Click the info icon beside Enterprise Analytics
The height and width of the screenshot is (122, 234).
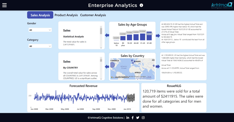click(141, 5)
